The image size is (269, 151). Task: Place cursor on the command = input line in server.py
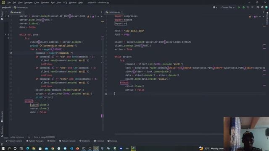tap(54, 53)
